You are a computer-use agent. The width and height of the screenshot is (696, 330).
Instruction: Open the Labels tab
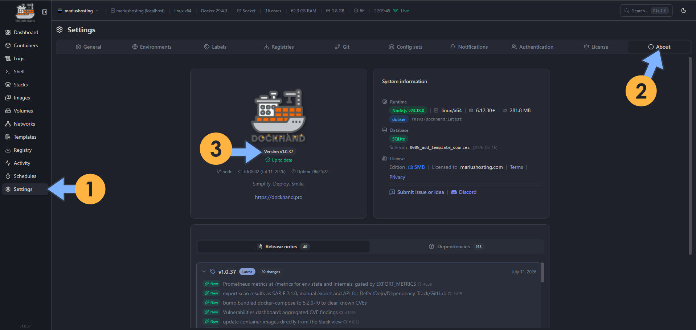(x=215, y=47)
